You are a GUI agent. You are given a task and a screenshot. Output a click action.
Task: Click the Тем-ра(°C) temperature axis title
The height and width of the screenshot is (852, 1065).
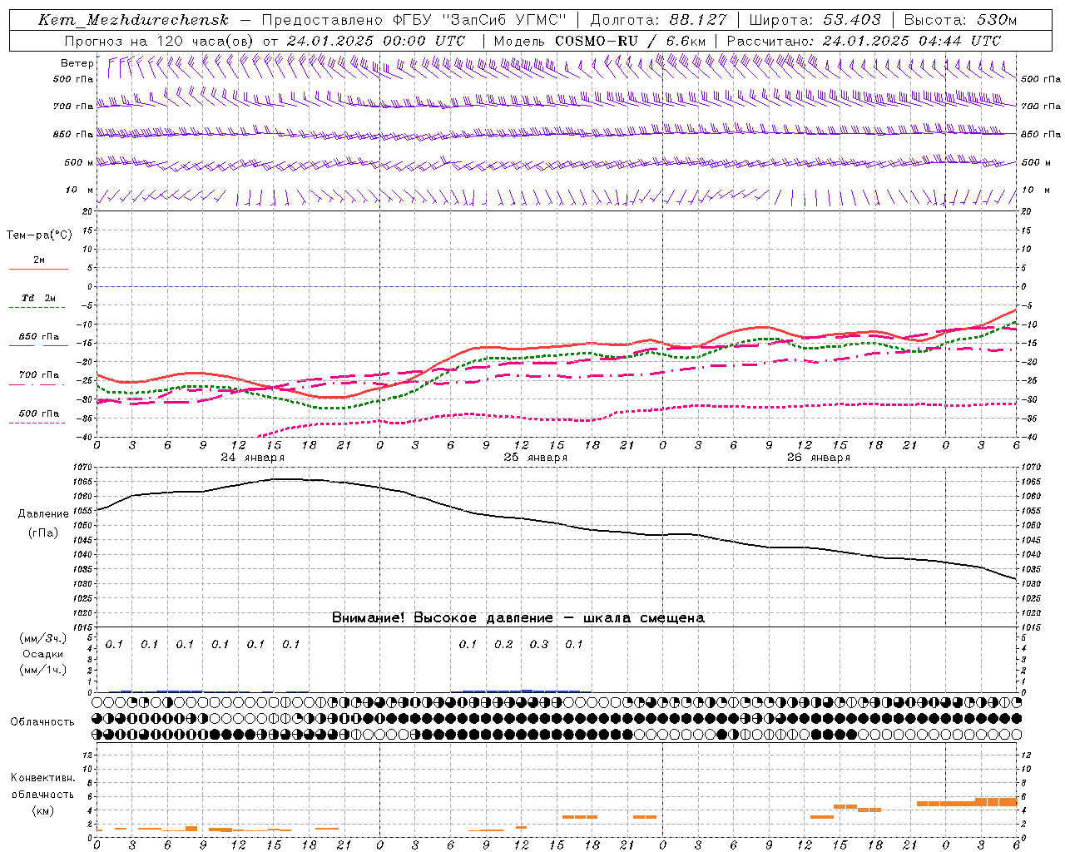tap(39, 235)
